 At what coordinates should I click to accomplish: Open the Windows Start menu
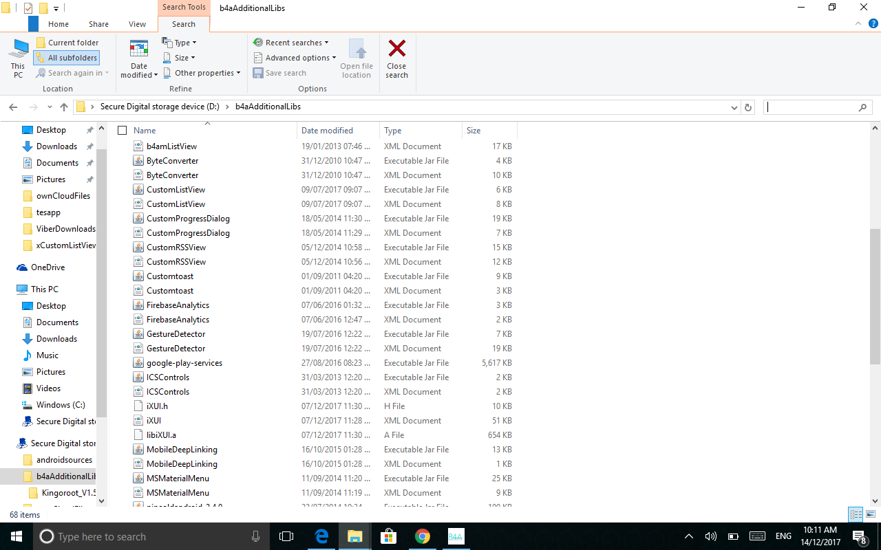(x=17, y=536)
